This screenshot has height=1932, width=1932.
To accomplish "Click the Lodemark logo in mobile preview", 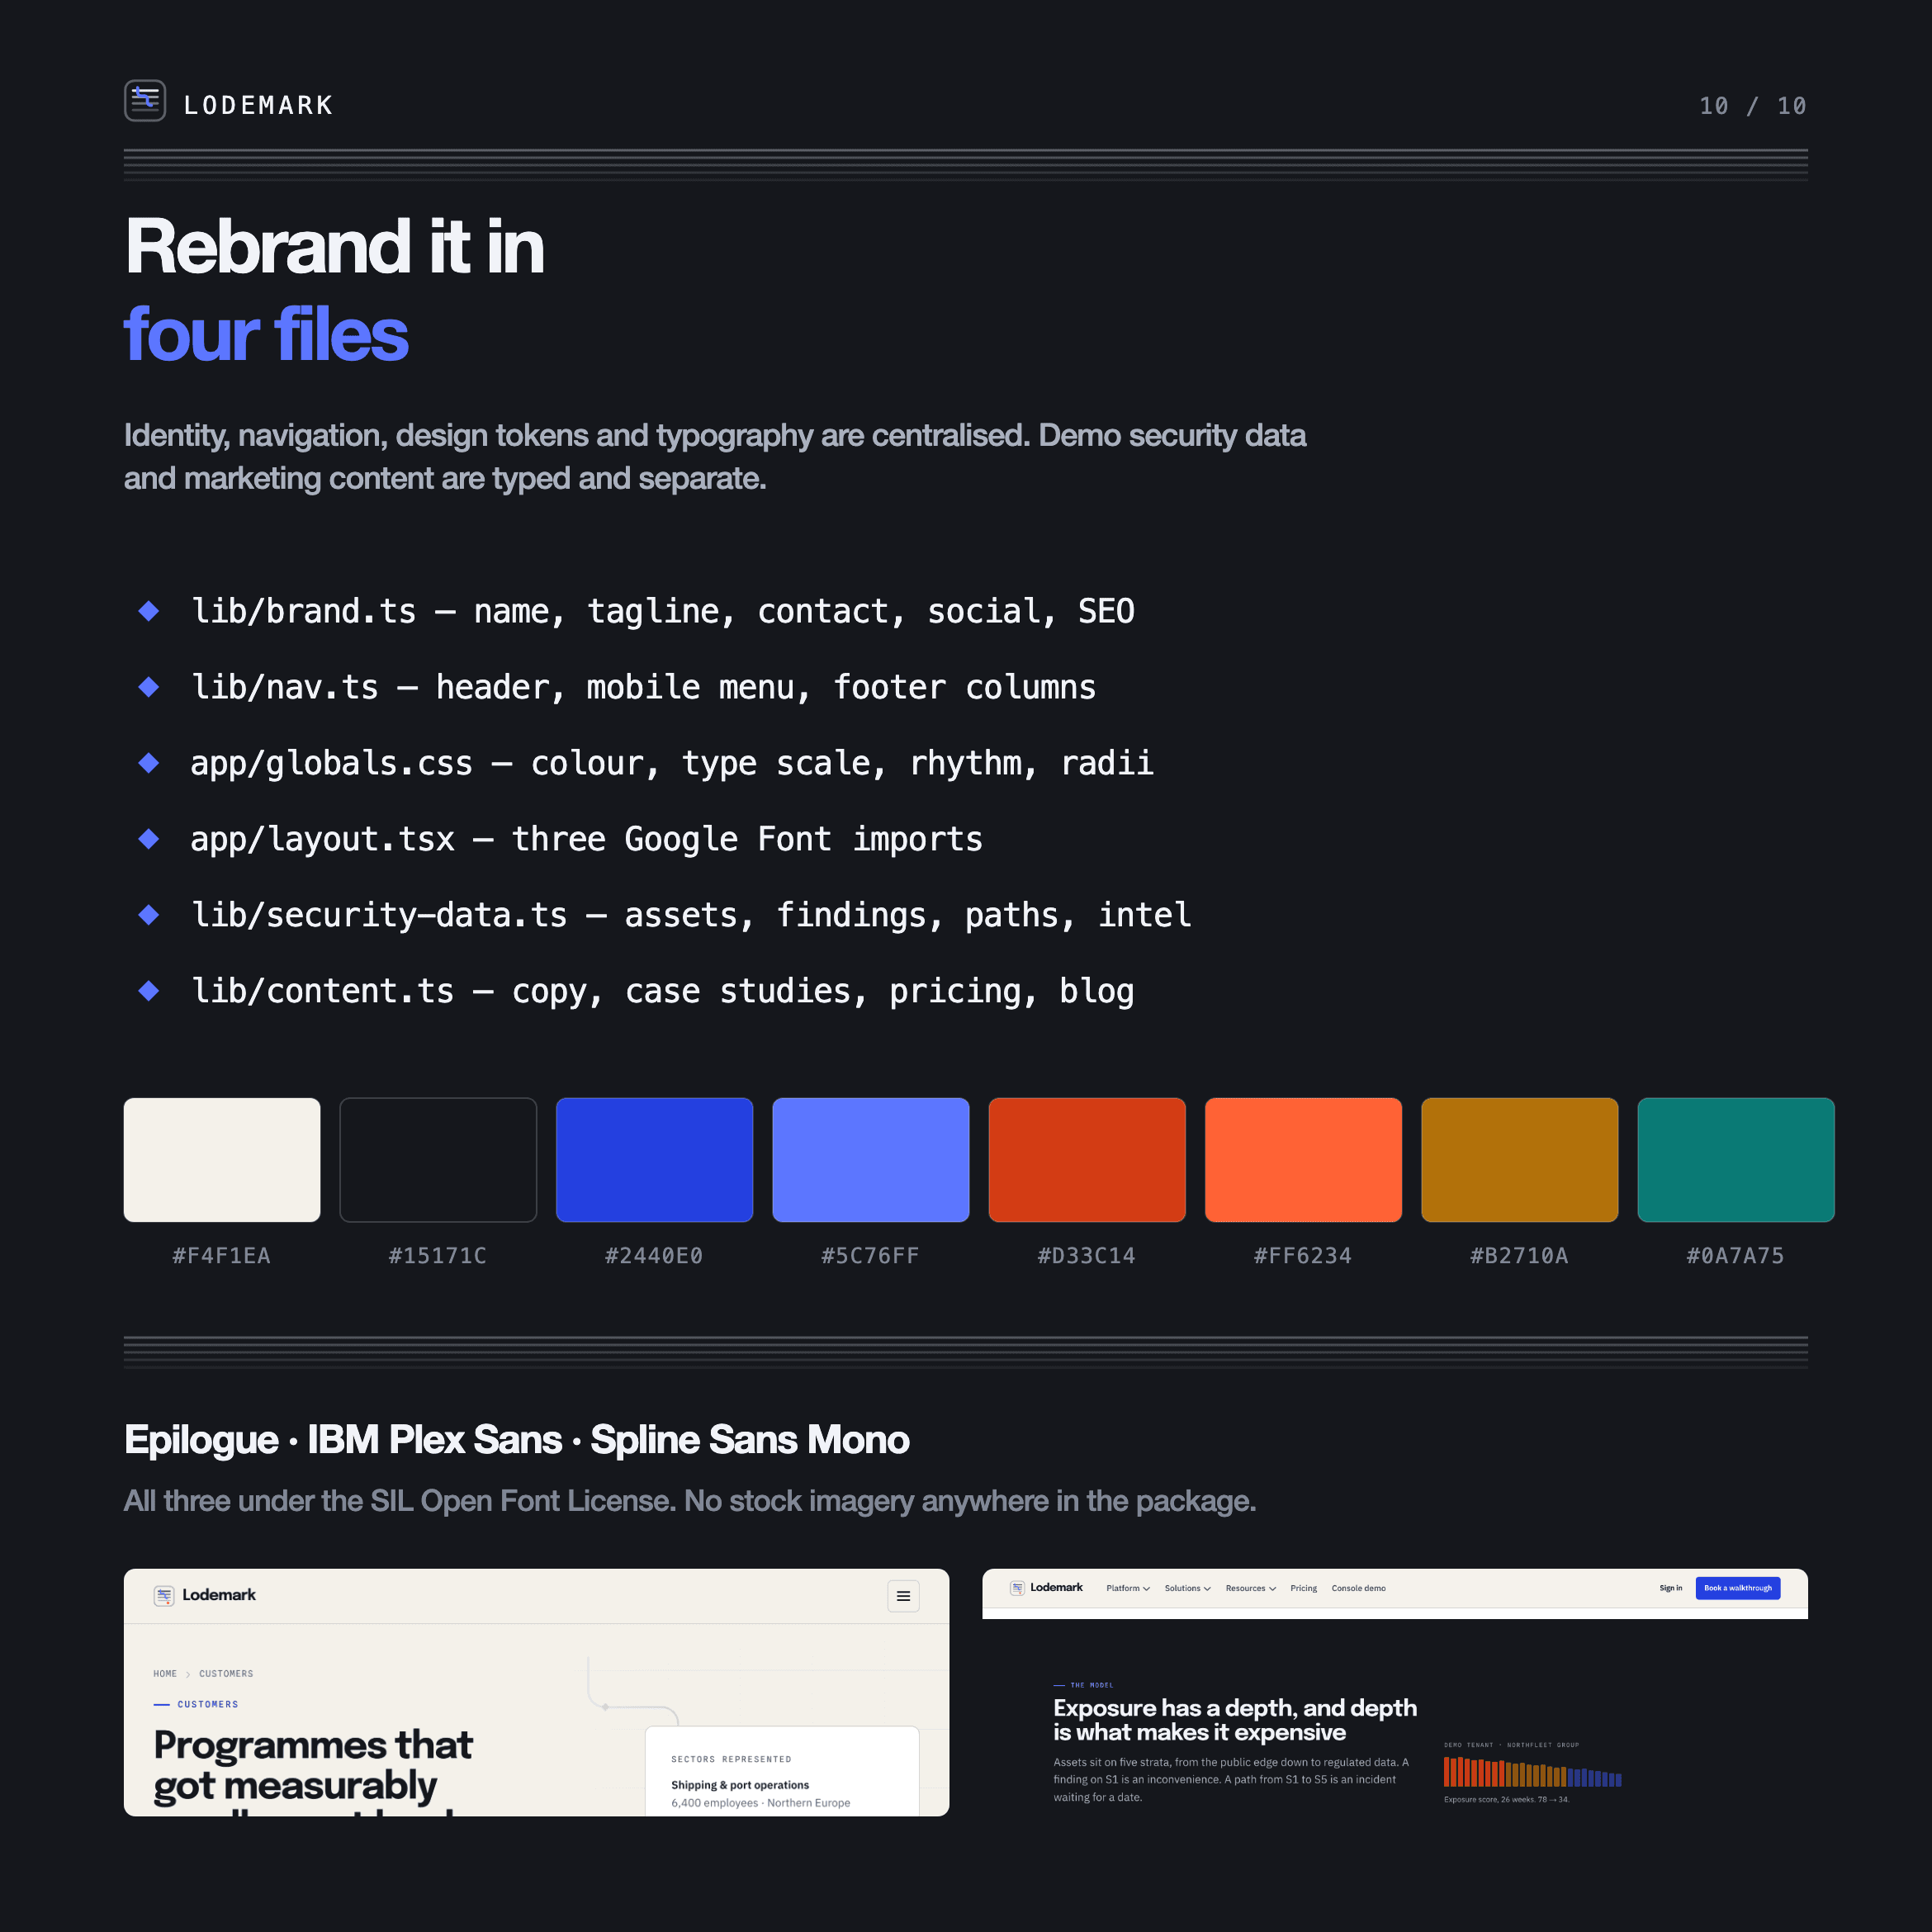I will pos(205,1595).
